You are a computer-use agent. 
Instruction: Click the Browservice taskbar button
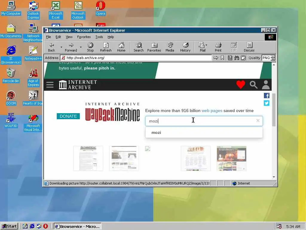point(78,226)
